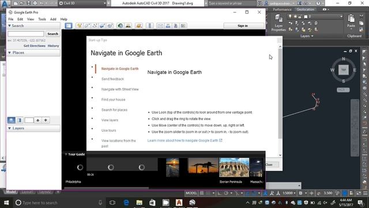Screen dimensions: 369x208
Task: Open the View menu
Action: (x=31, y=19)
